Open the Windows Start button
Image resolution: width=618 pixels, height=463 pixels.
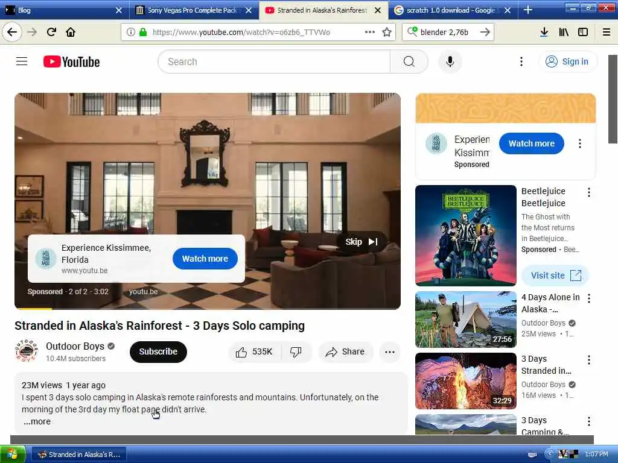coord(13,455)
